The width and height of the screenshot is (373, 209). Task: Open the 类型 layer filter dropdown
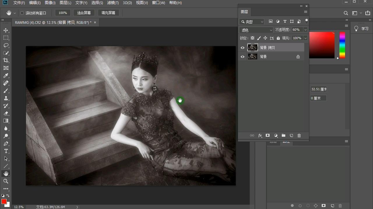[x=252, y=21]
